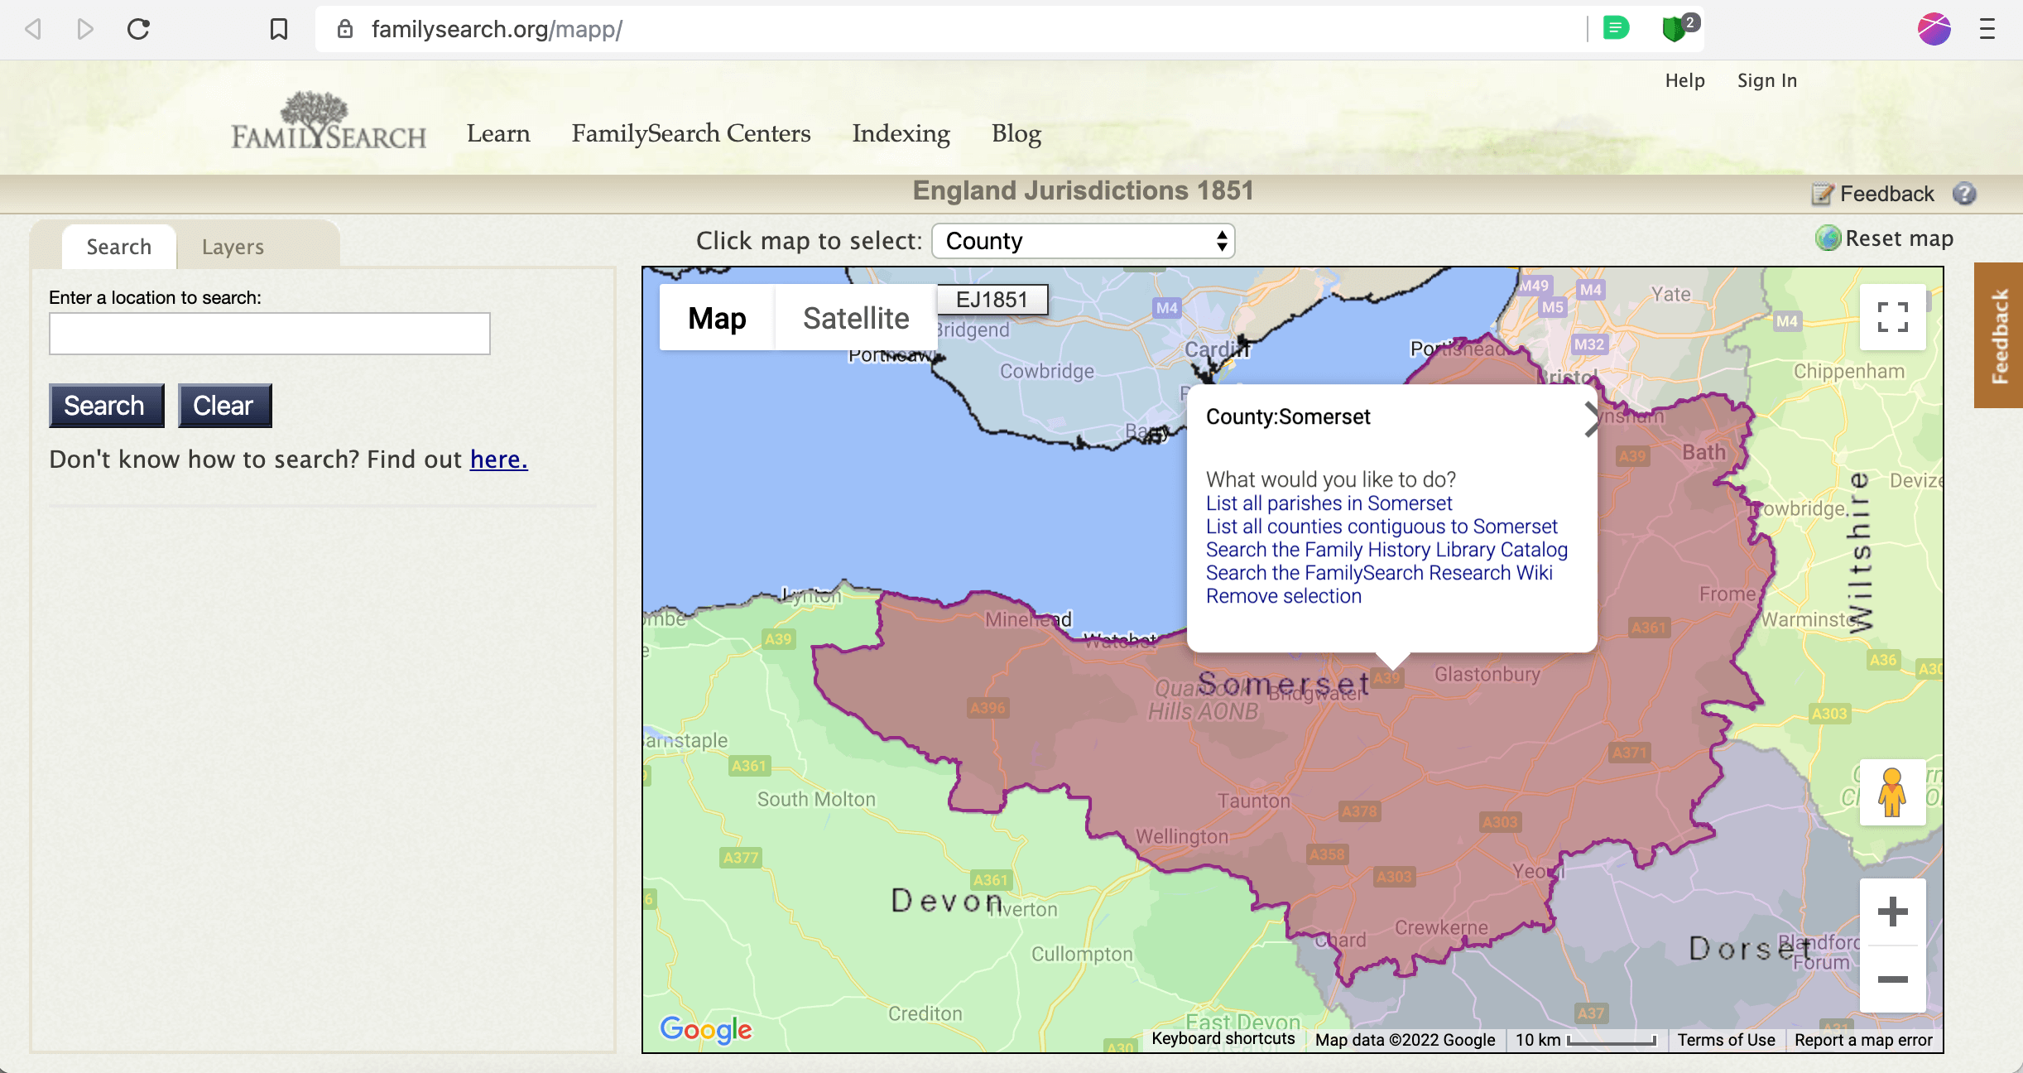Focus the location search input field
This screenshot has height=1073, width=2023.
tap(270, 334)
